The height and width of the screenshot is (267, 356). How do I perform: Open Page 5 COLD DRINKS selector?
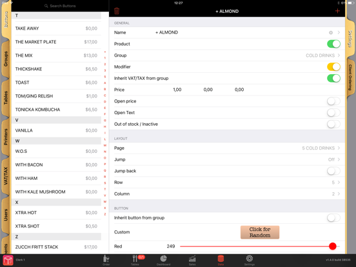click(x=227, y=148)
